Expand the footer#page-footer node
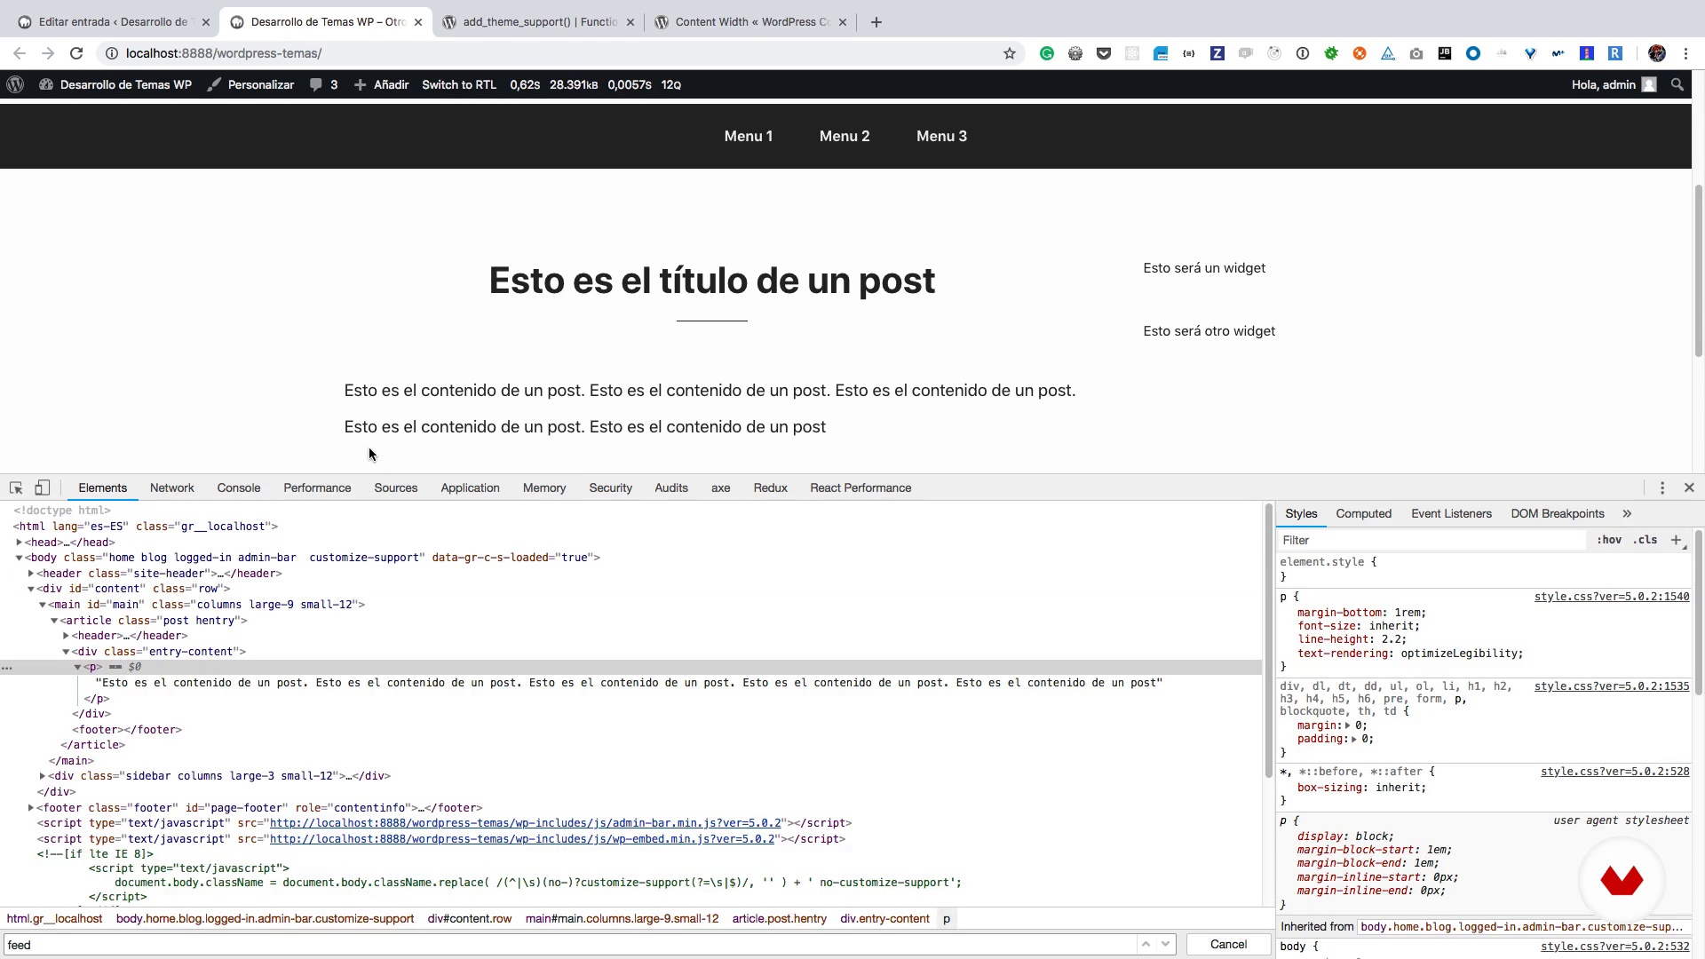Viewport: 1705px width, 959px height. click(x=31, y=808)
